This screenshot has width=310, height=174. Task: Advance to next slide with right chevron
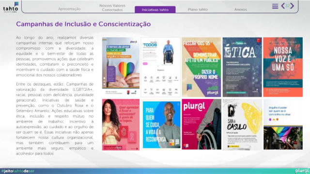coord(292,6)
